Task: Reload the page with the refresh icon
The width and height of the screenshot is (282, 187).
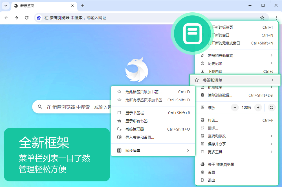Action: (x=27, y=17)
